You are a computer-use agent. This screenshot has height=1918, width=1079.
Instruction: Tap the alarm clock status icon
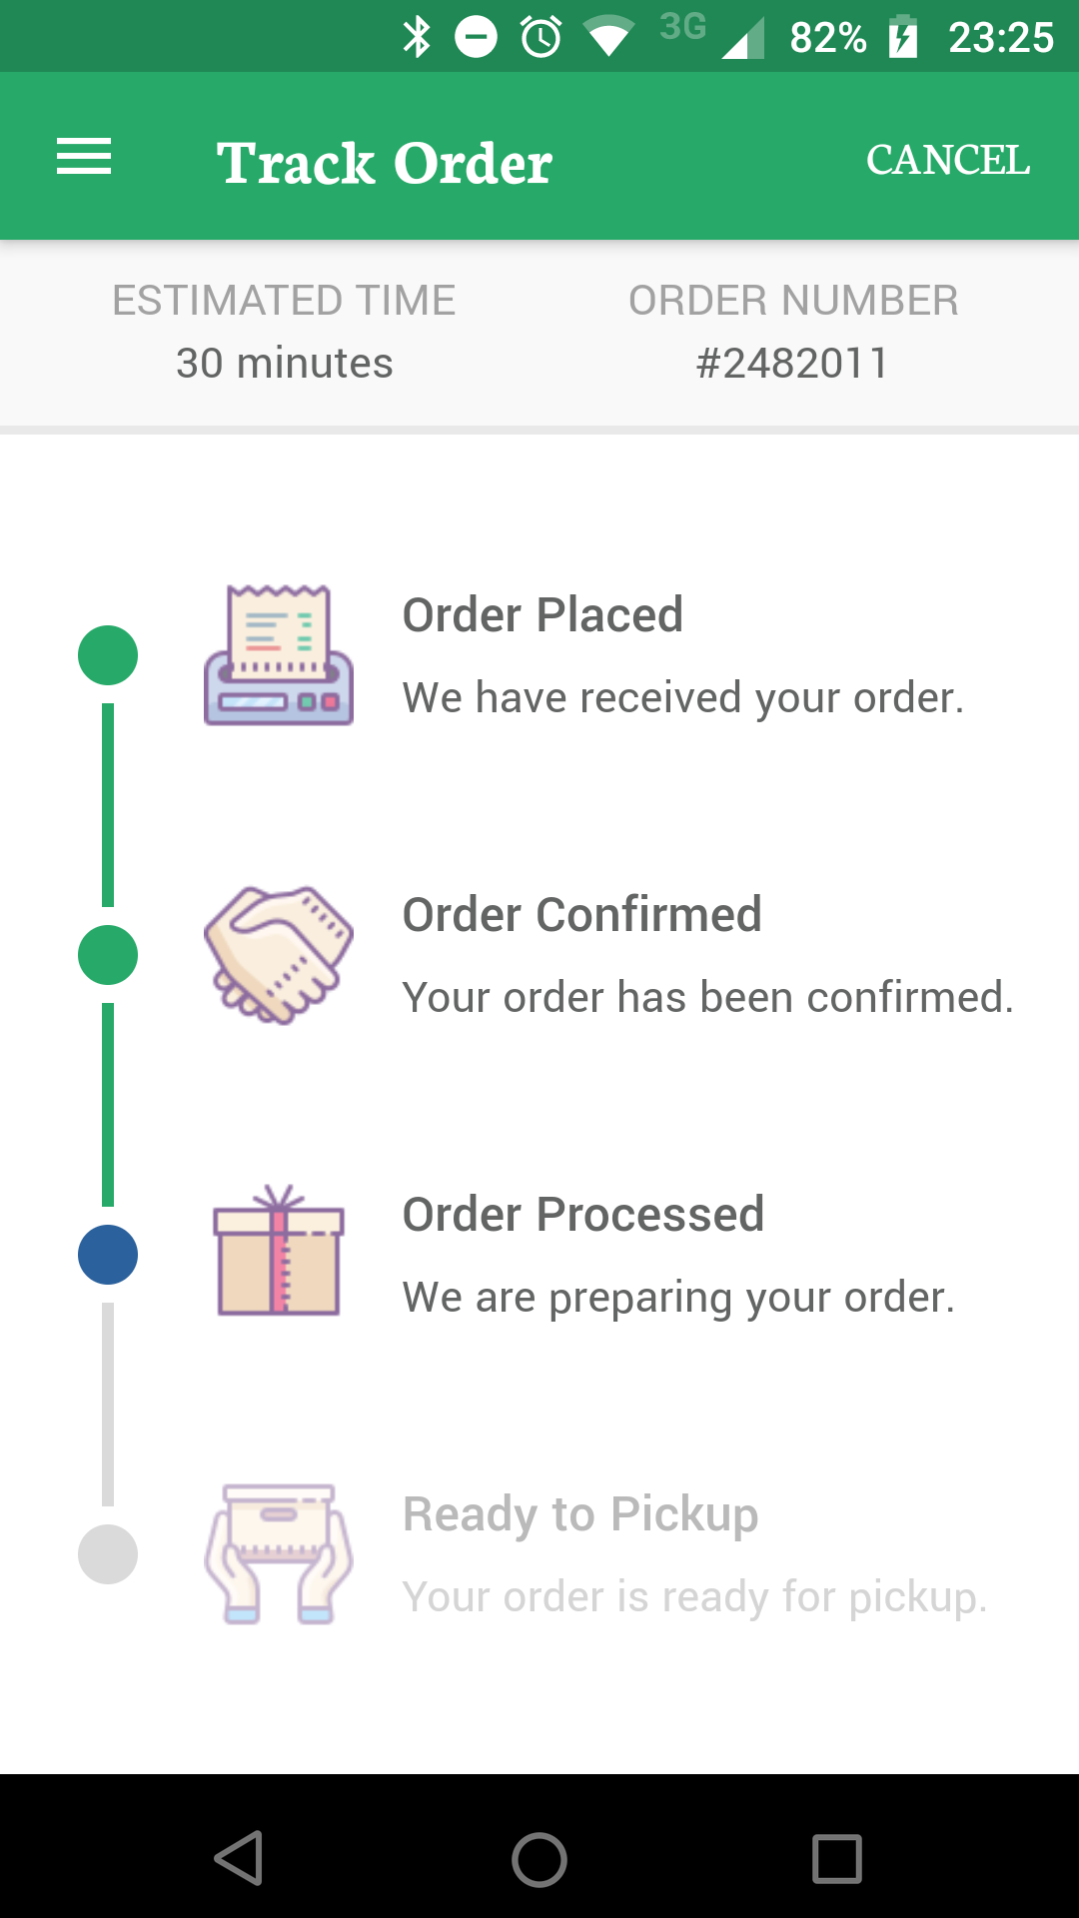click(541, 38)
